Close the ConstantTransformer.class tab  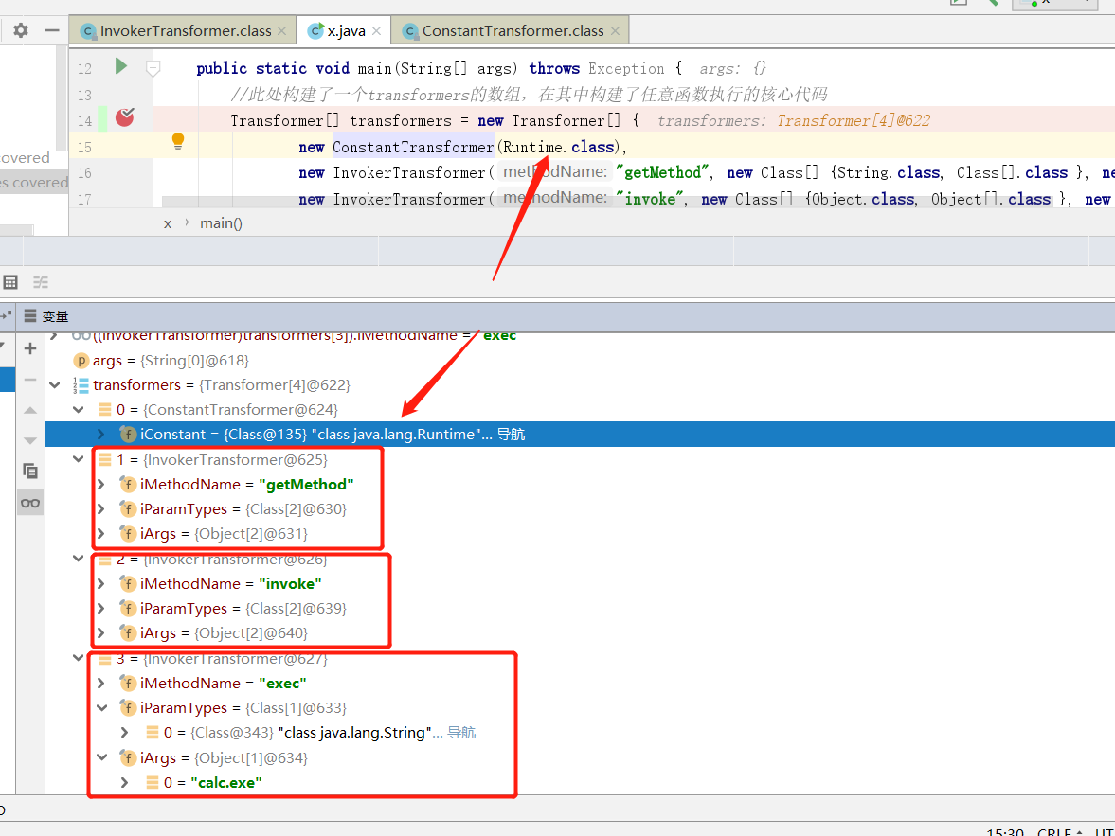tap(615, 31)
